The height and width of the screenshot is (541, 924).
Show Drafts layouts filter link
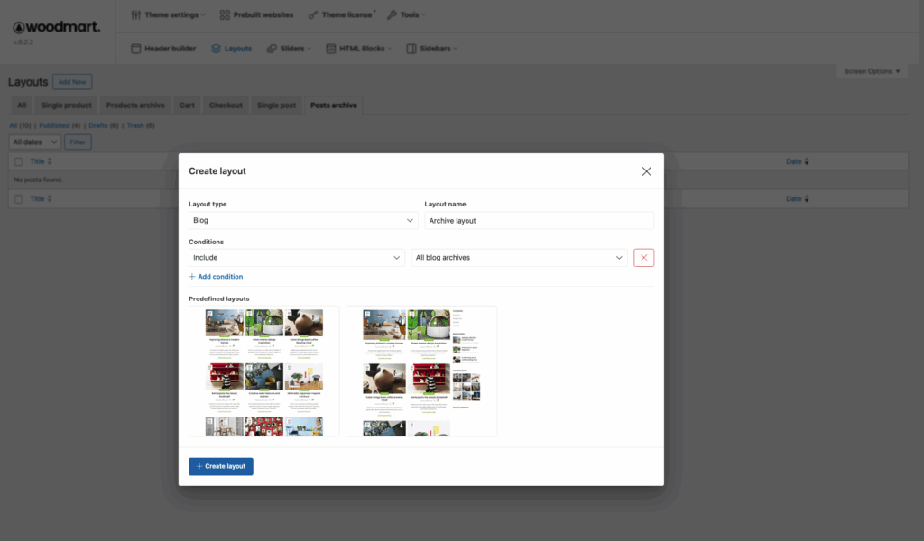97,125
